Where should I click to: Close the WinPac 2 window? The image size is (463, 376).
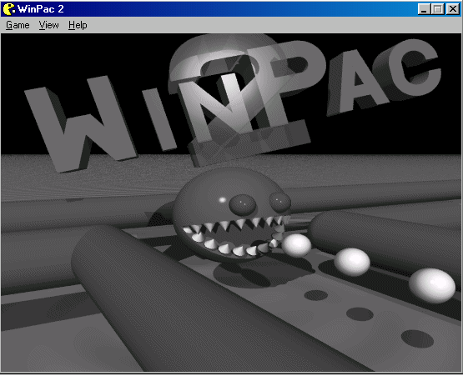tap(452, 9)
